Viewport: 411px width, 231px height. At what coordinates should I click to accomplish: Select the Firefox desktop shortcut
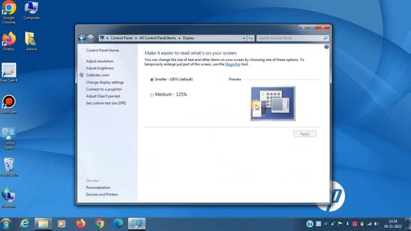pyautogui.click(x=8, y=41)
